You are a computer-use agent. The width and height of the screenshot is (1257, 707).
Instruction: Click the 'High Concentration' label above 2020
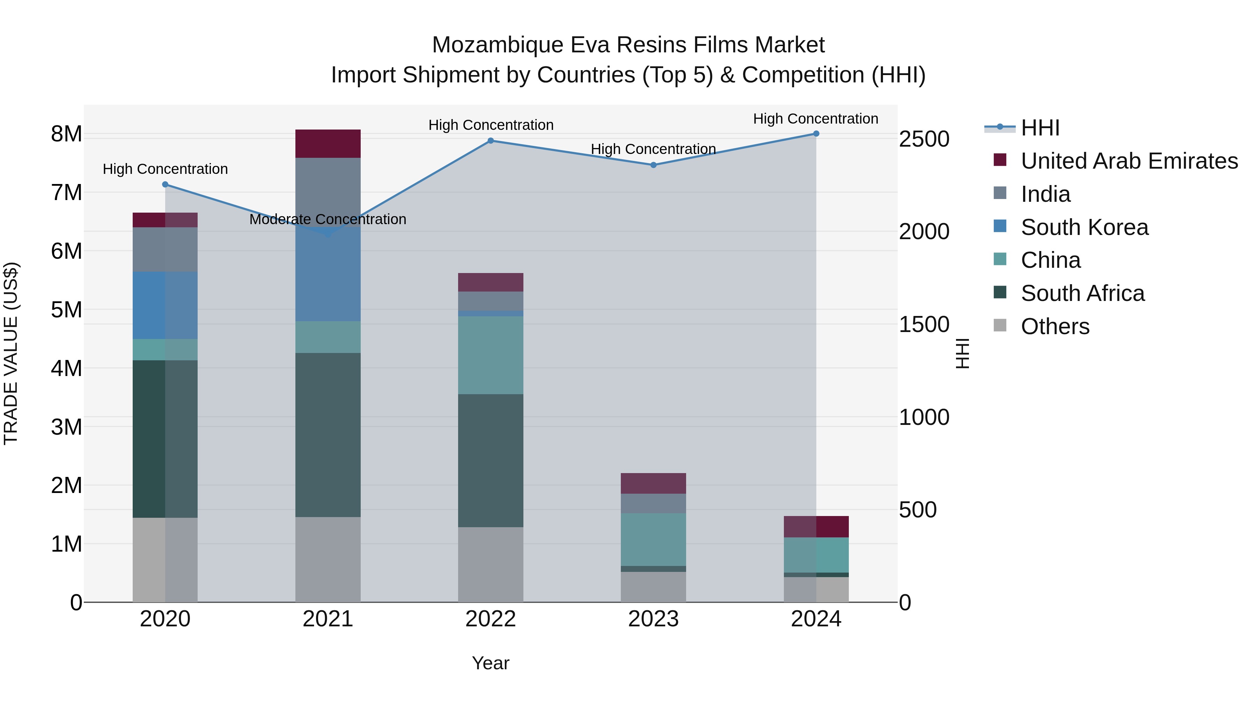click(x=165, y=169)
